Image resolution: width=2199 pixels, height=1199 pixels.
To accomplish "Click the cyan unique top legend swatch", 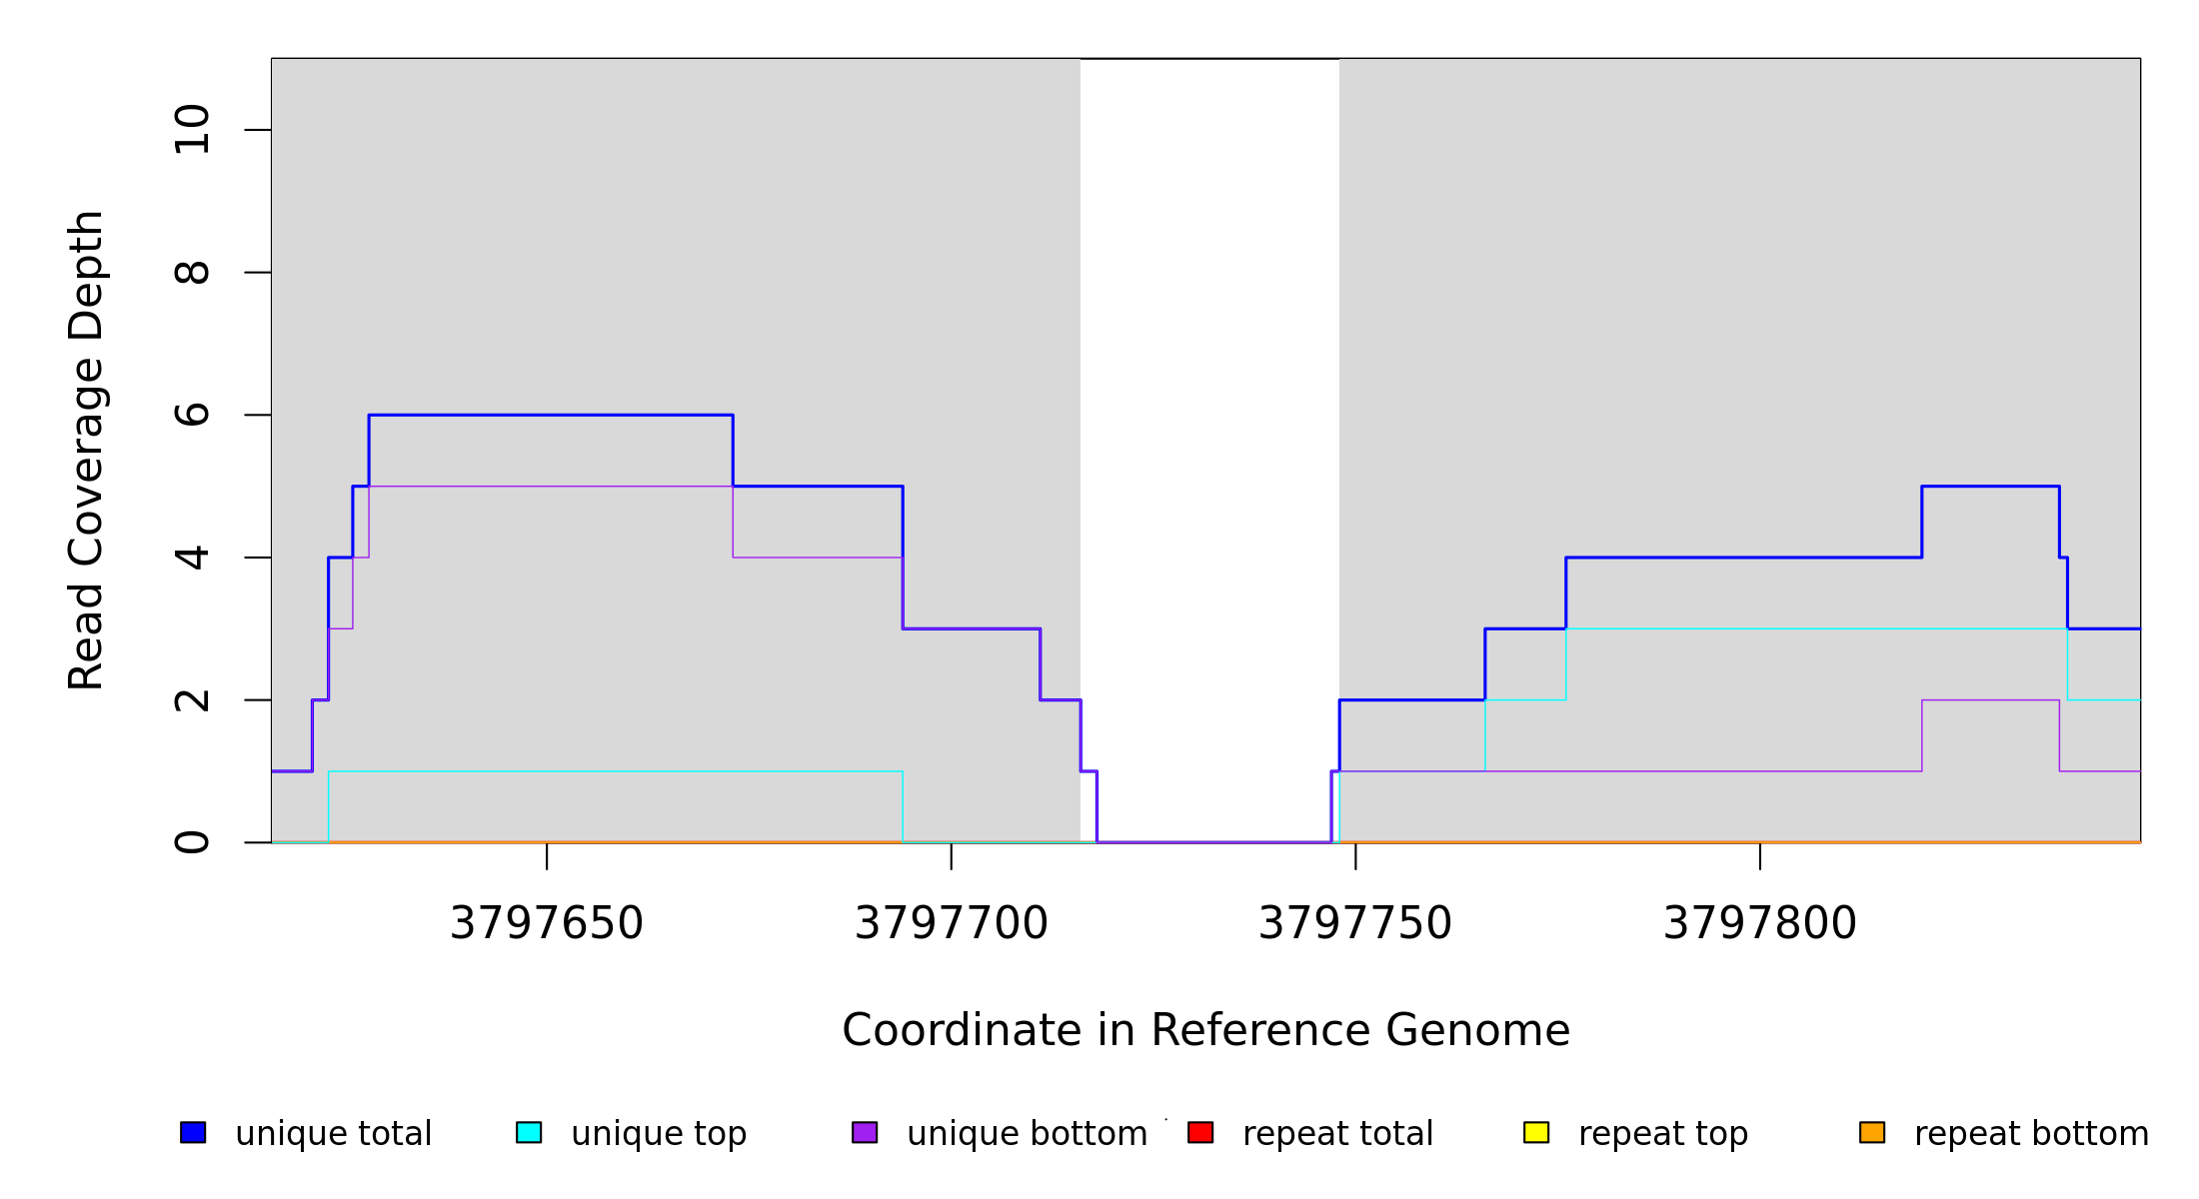I will (x=529, y=1132).
